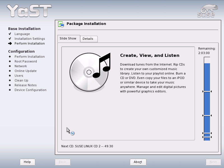This screenshot has height=168, width=224.
Task: Select Installation Settings step in sidebar
Action: [x=30, y=39]
